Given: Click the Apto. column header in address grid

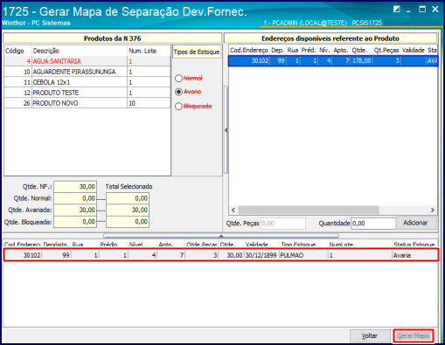Looking at the screenshot, I should click(341, 50).
